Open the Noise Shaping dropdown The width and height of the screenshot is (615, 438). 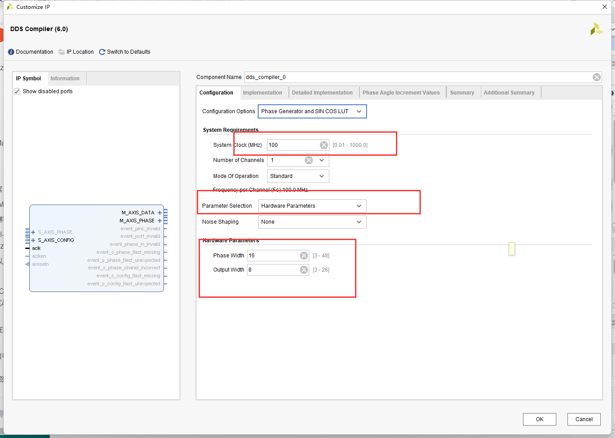pos(312,222)
